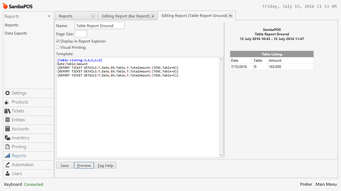Click the Keyboard button
341x191 pixels.
tap(13, 184)
